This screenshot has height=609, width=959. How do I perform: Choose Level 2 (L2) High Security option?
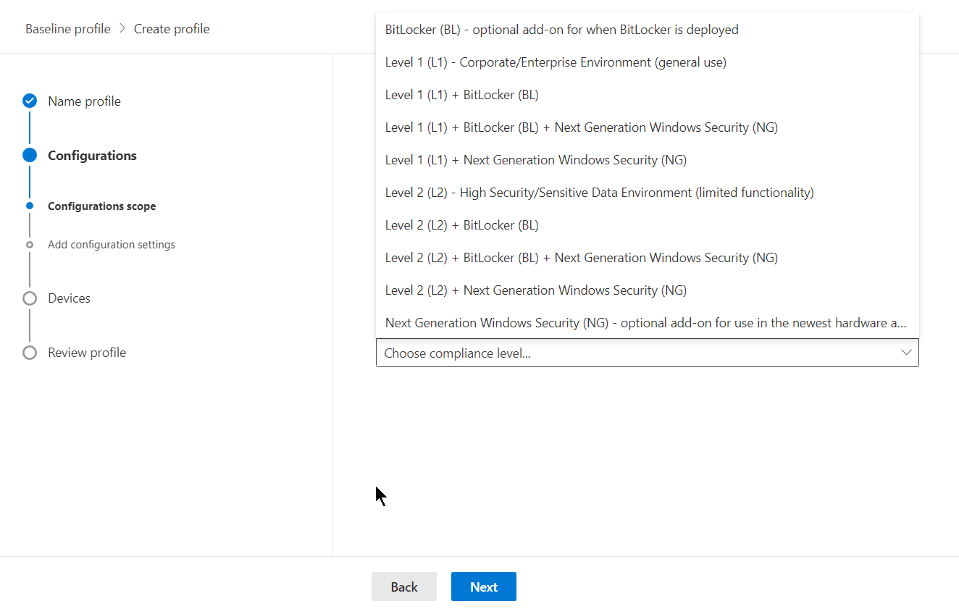coord(599,193)
